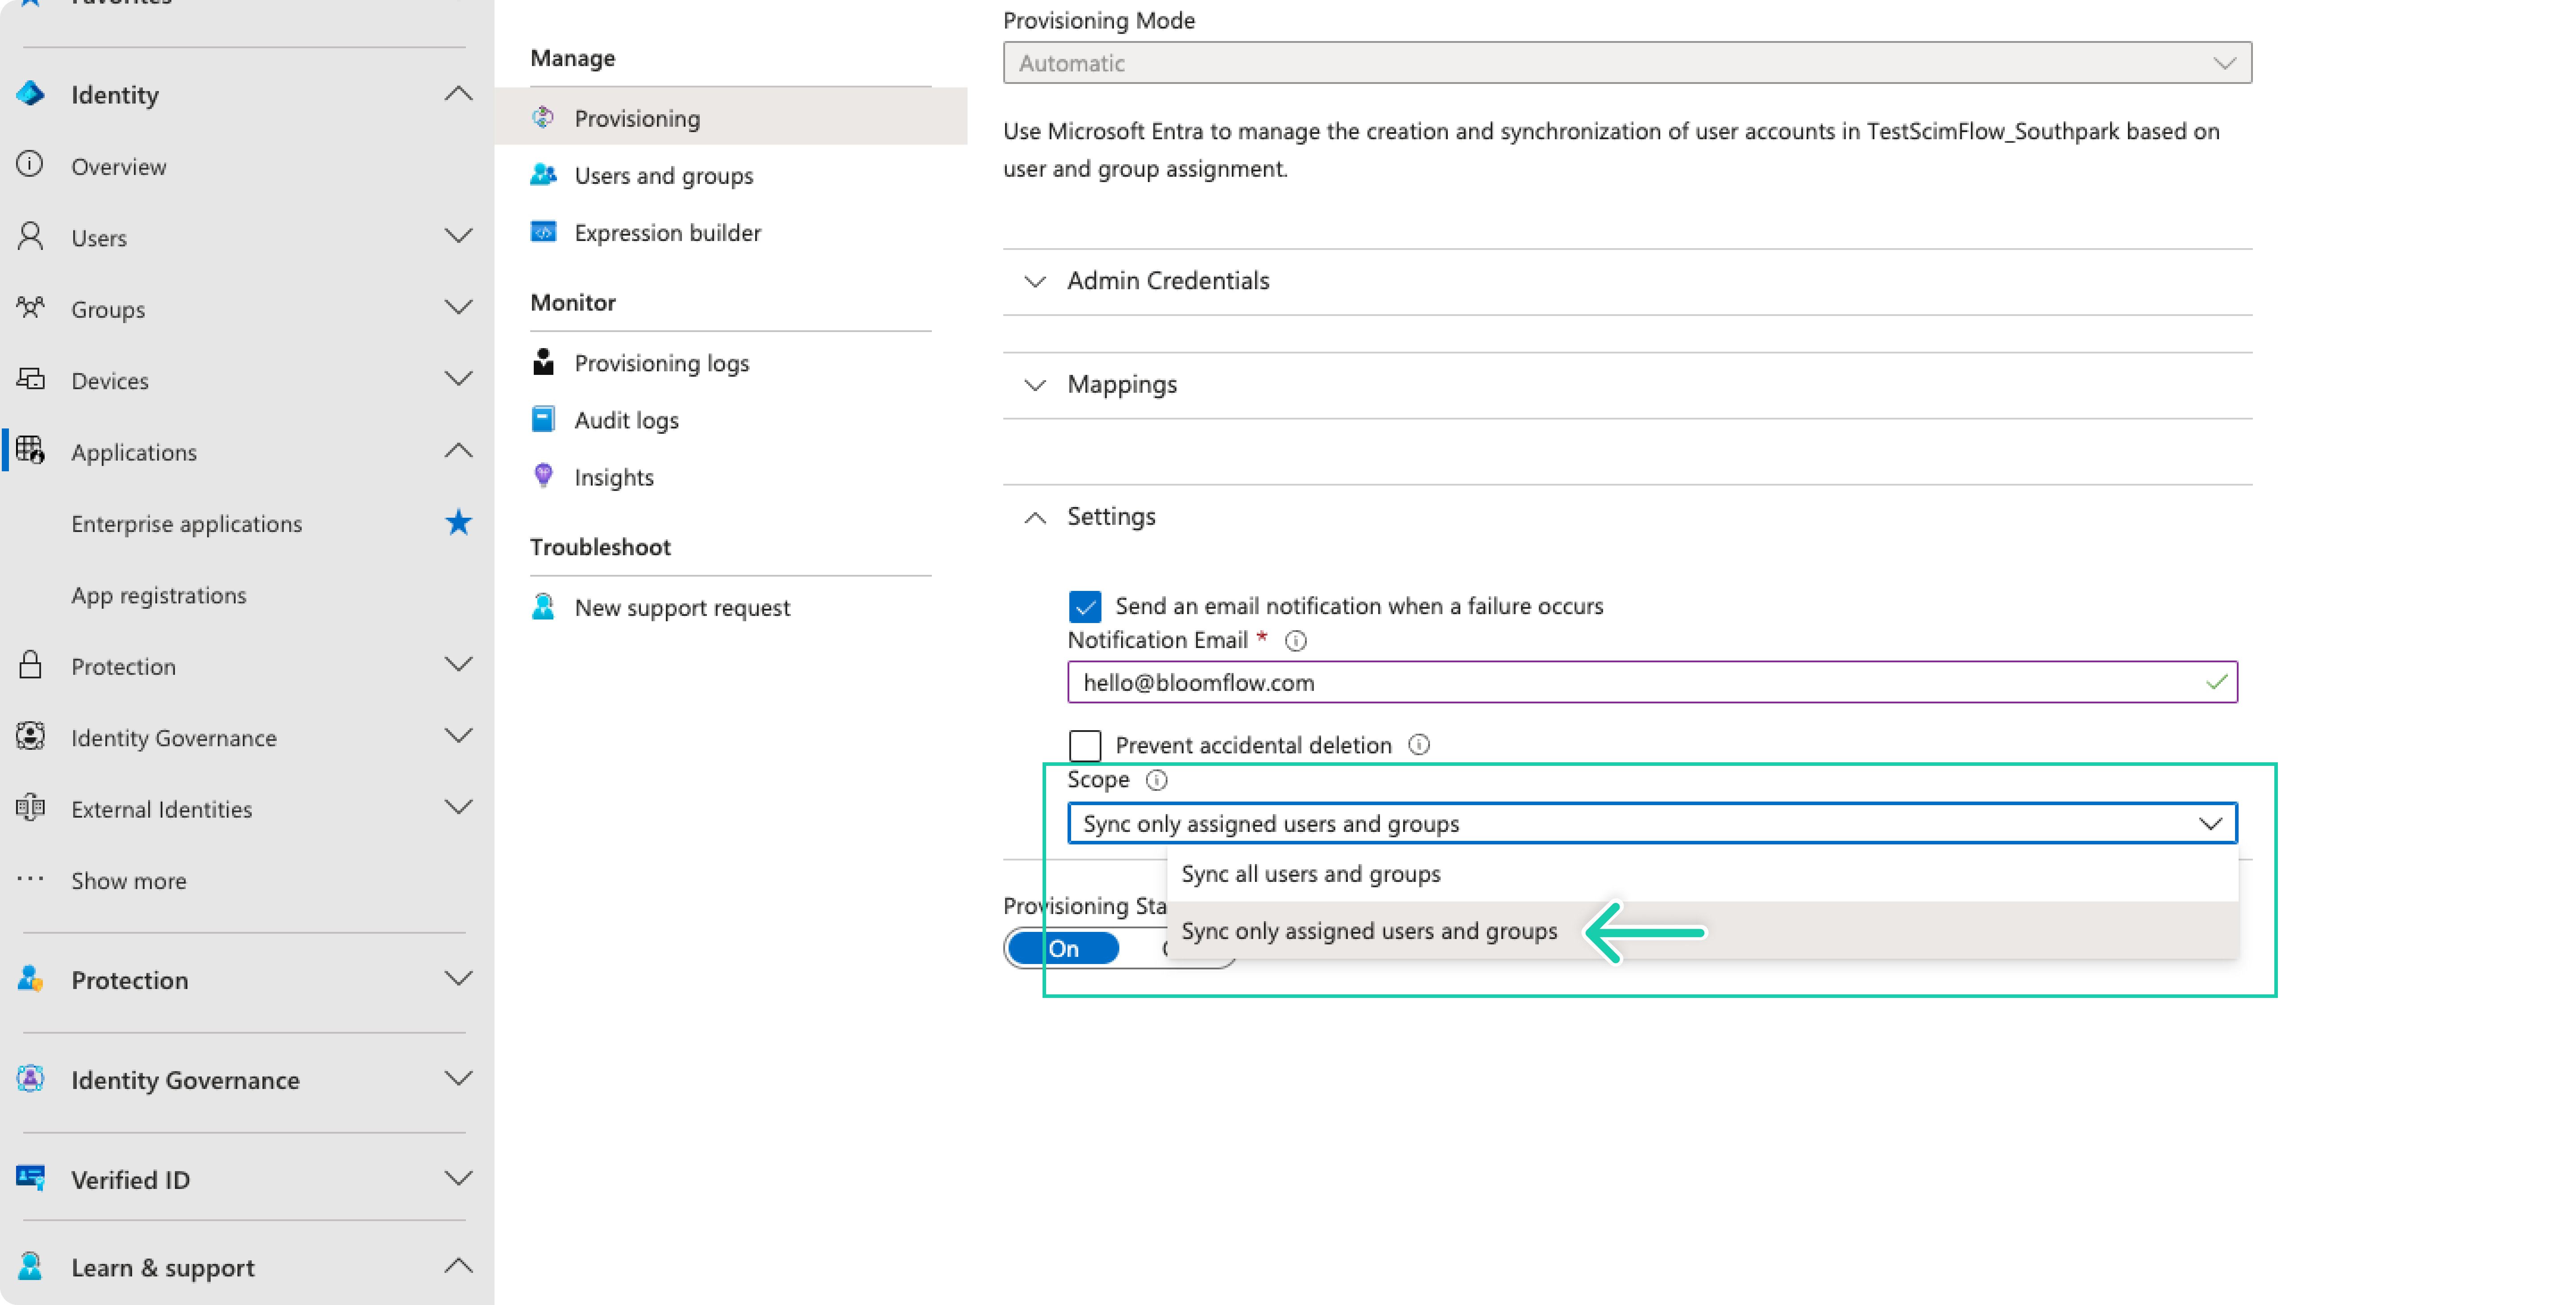Click info icon beside Prevent accidental deletion
This screenshot has width=2576, height=1305.
pos(1419,745)
